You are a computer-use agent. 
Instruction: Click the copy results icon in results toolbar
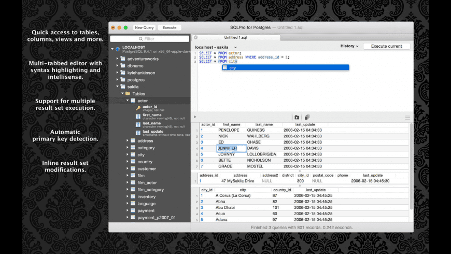point(307,117)
